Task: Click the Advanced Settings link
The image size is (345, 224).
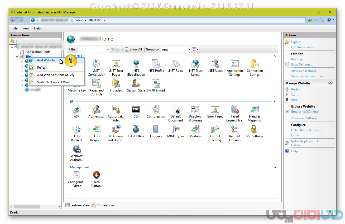Action: click(x=305, y=118)
